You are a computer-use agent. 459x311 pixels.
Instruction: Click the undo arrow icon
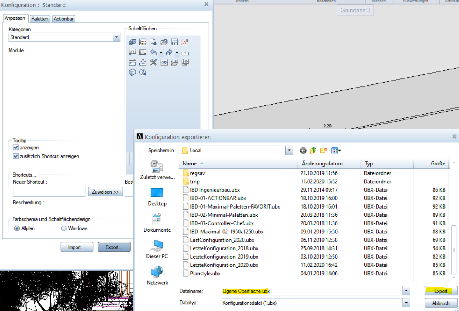(x=153, y=52)
